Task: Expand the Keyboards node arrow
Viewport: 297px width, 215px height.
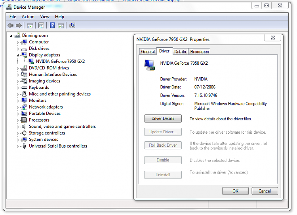Action: 18,88
